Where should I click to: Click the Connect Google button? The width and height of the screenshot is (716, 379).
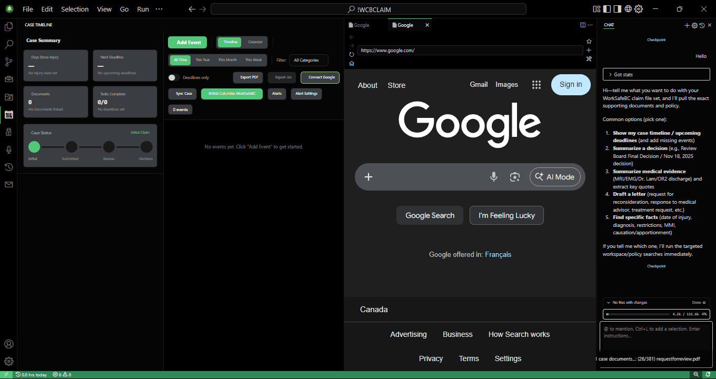click(x=320, y=77)
